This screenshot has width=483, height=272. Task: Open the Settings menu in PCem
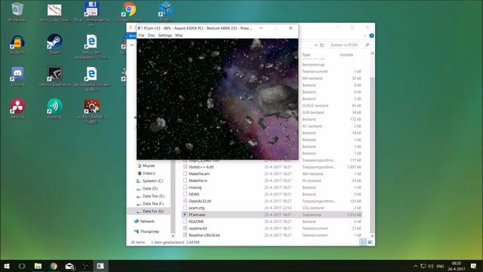tap(165, 36)
